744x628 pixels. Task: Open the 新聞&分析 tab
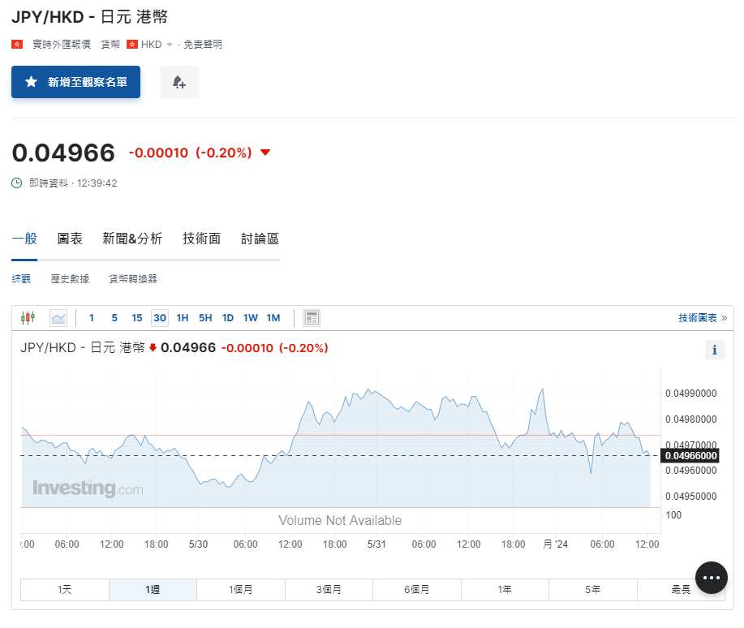[x=132, y=239]
